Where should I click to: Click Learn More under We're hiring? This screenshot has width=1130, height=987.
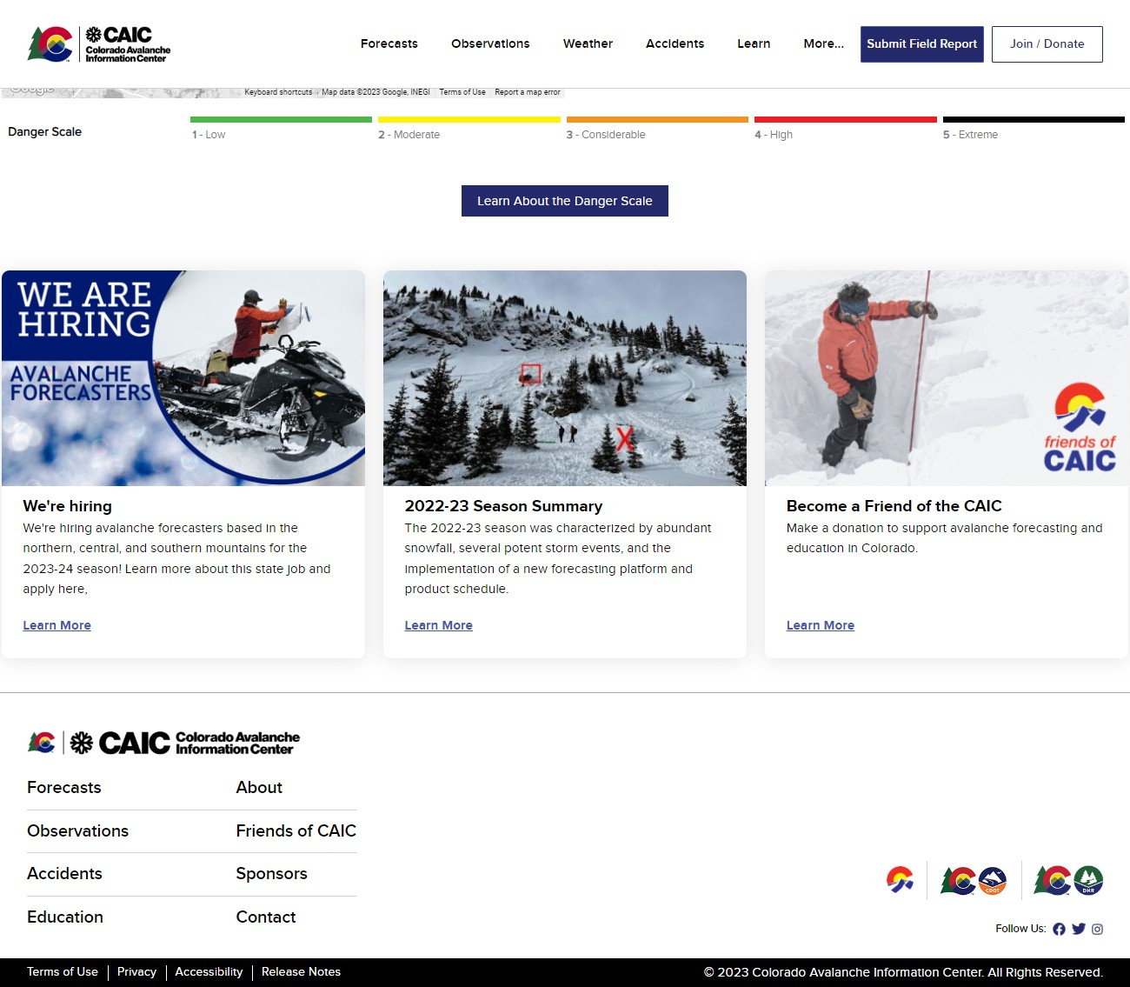[56, 625]
